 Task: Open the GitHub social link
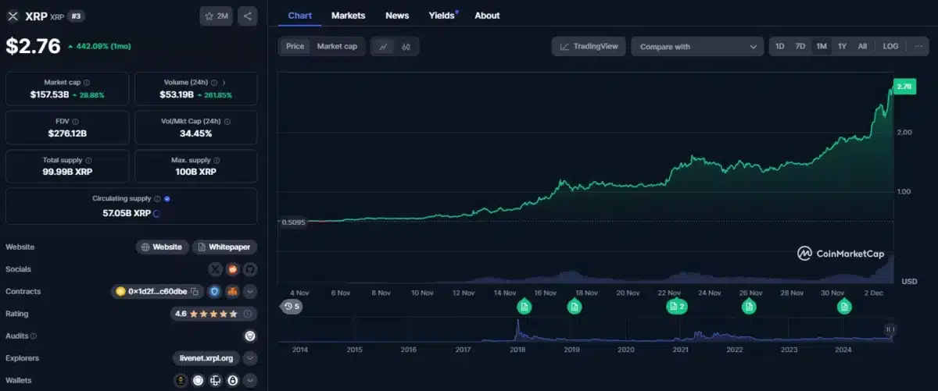(x=249, y=269)
